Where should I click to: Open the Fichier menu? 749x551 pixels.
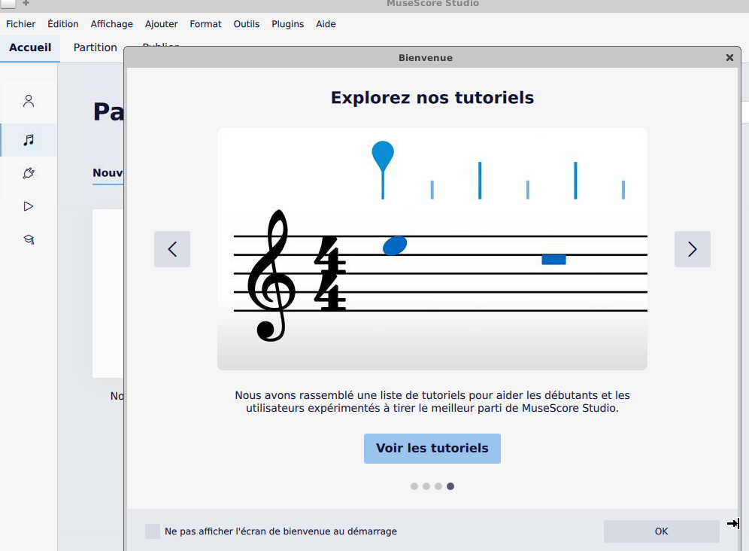click(20, 24)
